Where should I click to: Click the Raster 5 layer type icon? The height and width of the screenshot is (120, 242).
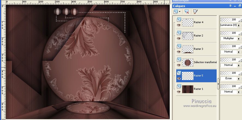click(x=179, y=73)
